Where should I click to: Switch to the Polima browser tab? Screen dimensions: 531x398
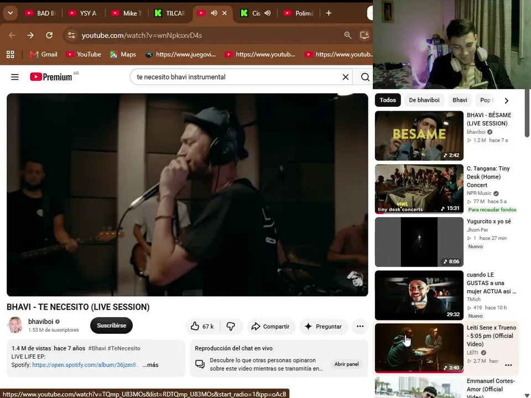[299, 13]
